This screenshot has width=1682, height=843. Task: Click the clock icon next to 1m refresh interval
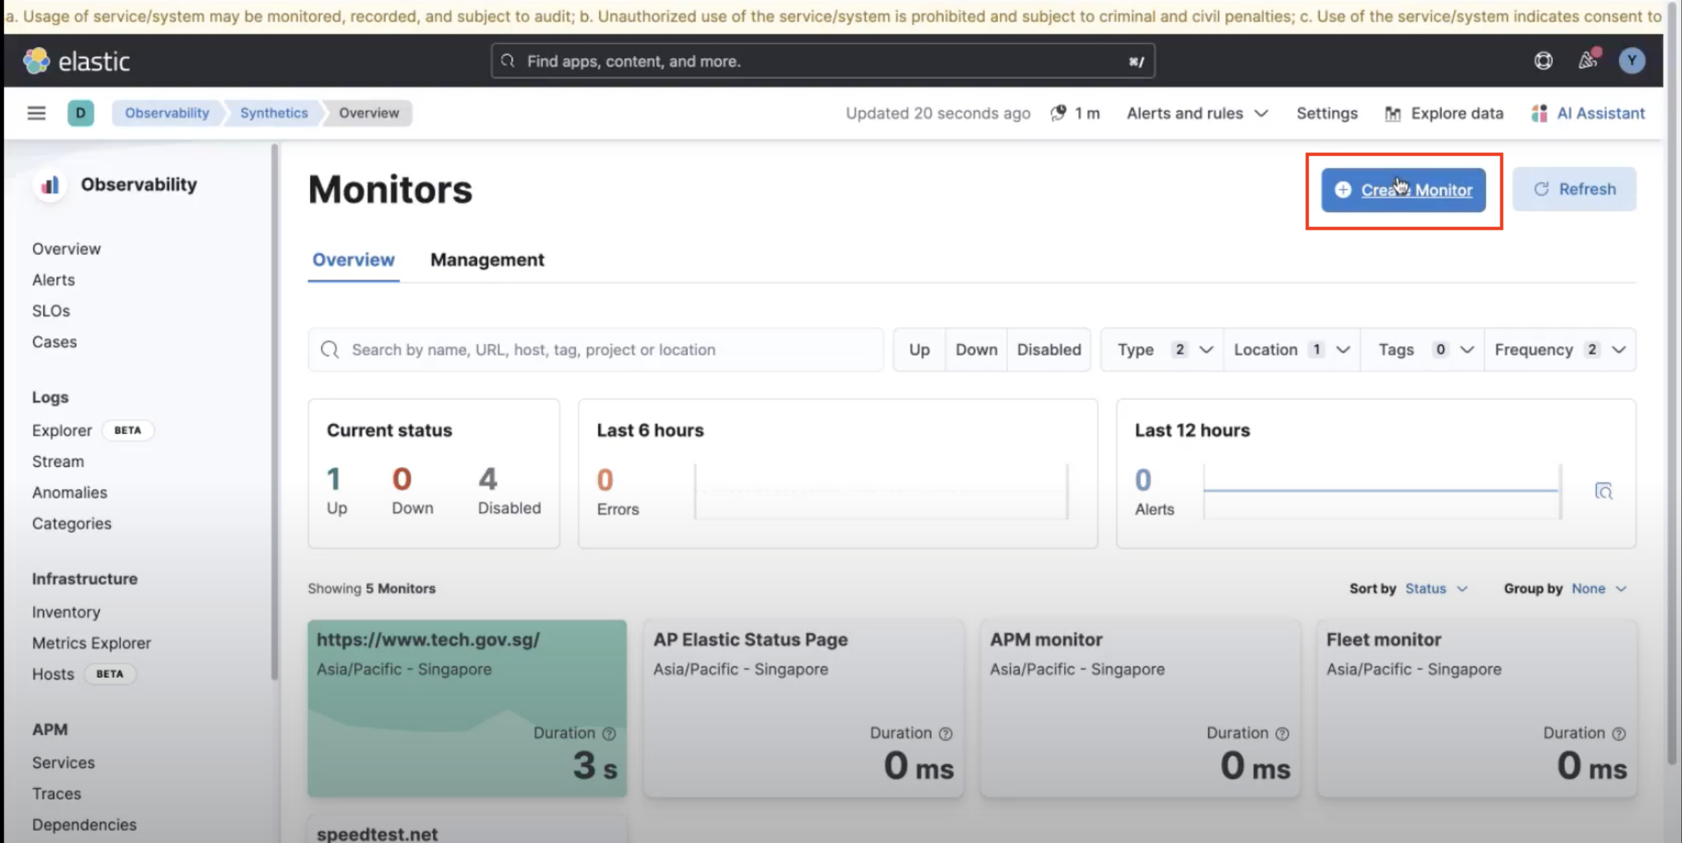tap(1057, 113)
